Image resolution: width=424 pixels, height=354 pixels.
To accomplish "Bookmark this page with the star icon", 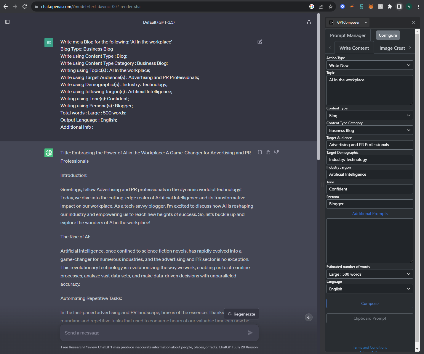I will pos(331,7).
